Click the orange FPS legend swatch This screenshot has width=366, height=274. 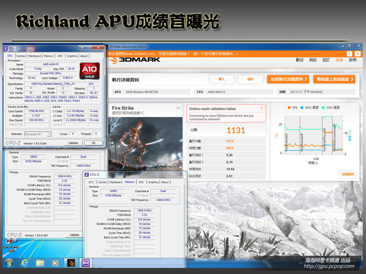(x=289, y=108)
